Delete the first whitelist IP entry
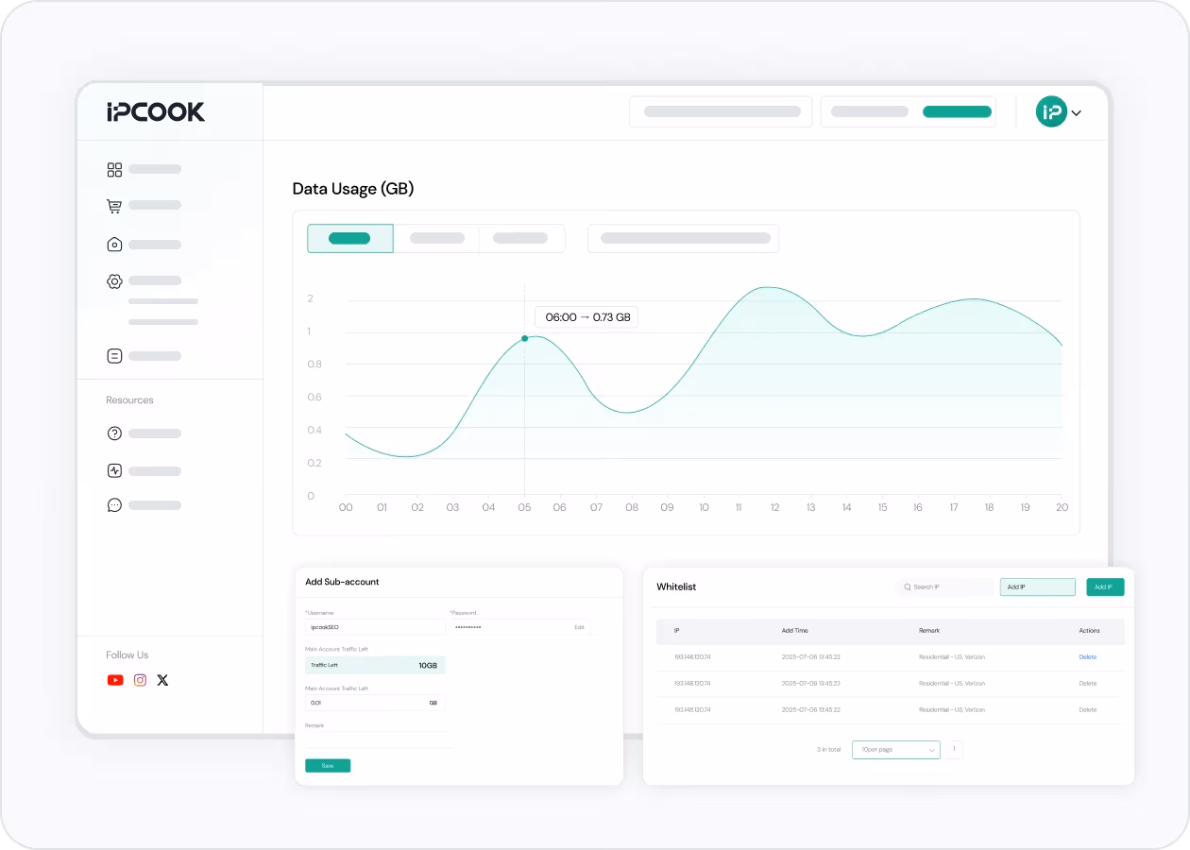 (1087, 656)
